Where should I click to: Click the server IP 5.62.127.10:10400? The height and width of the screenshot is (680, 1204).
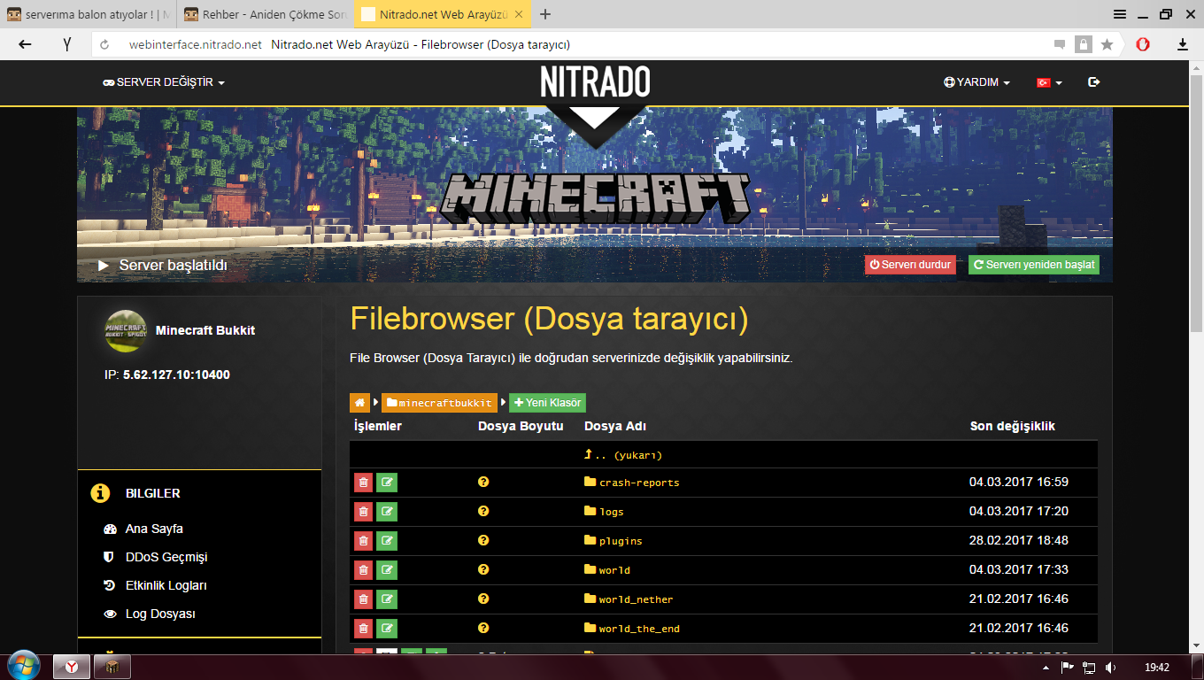[176, 375]
